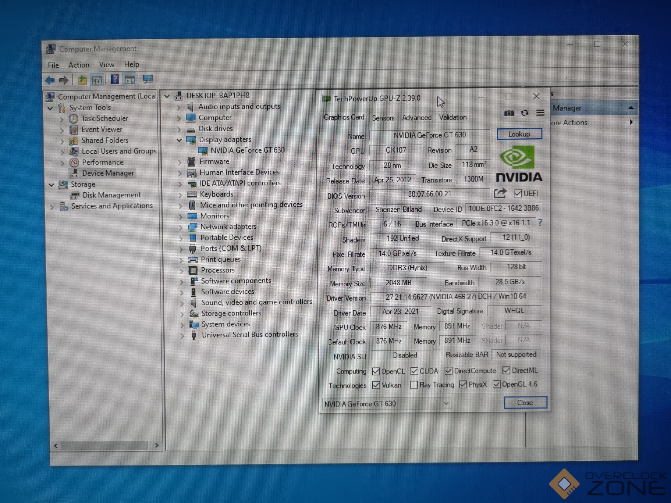Click the Bus Interface question mark
Screen dimensions: 671x503
(x=540, y=223)
